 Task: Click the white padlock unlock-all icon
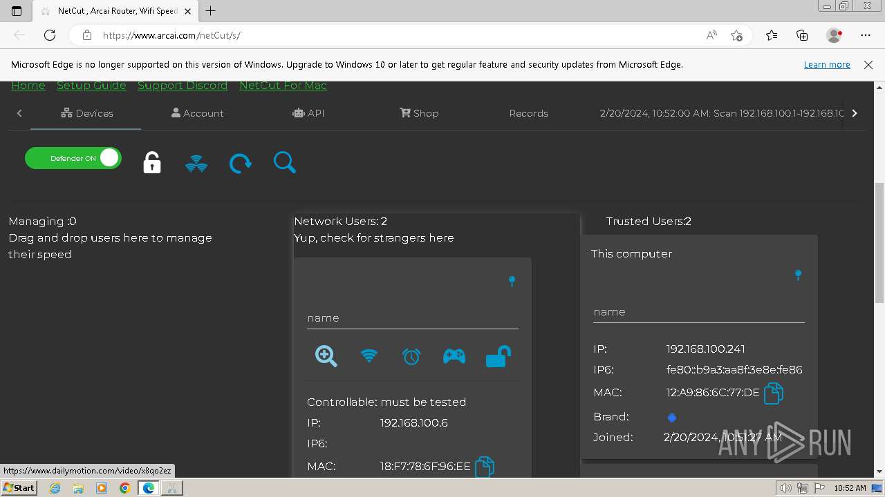pyautogui.click(x=152, y=162)
